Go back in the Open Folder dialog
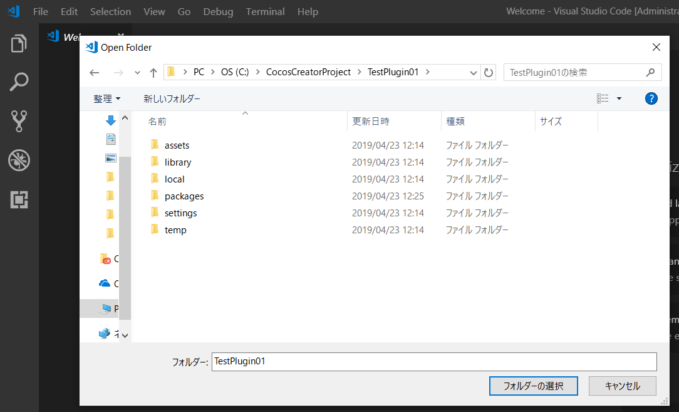Image resolution: width=679 pixels, height=412 pixels. (x=95, y=72)
